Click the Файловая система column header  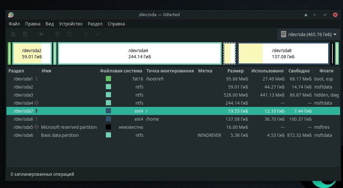pyautogui.click(x=121, y=71)
